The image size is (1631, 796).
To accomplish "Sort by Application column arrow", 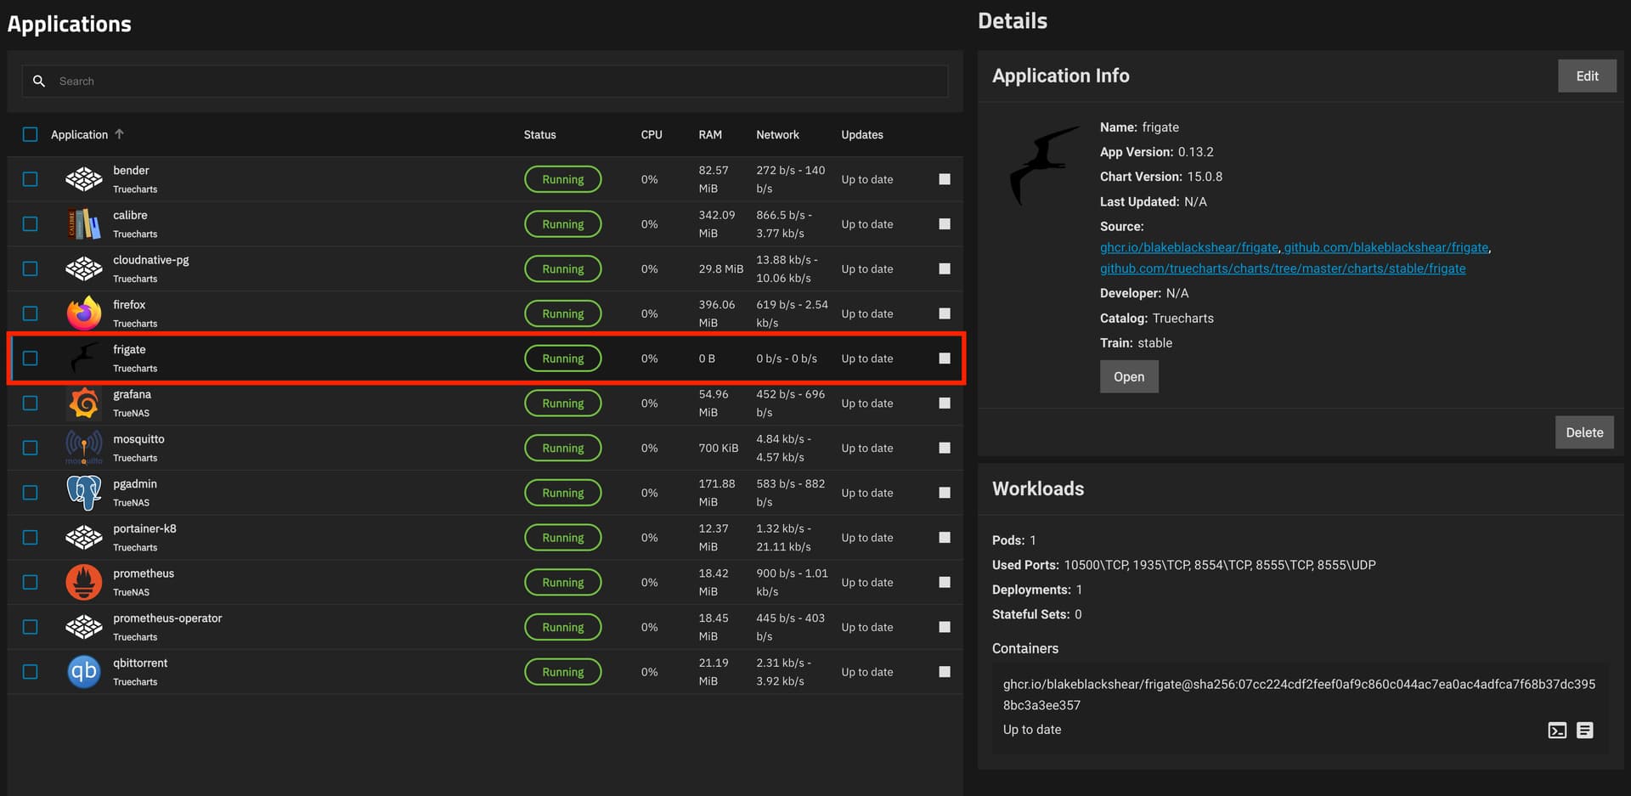I will (x=119, y=134).
